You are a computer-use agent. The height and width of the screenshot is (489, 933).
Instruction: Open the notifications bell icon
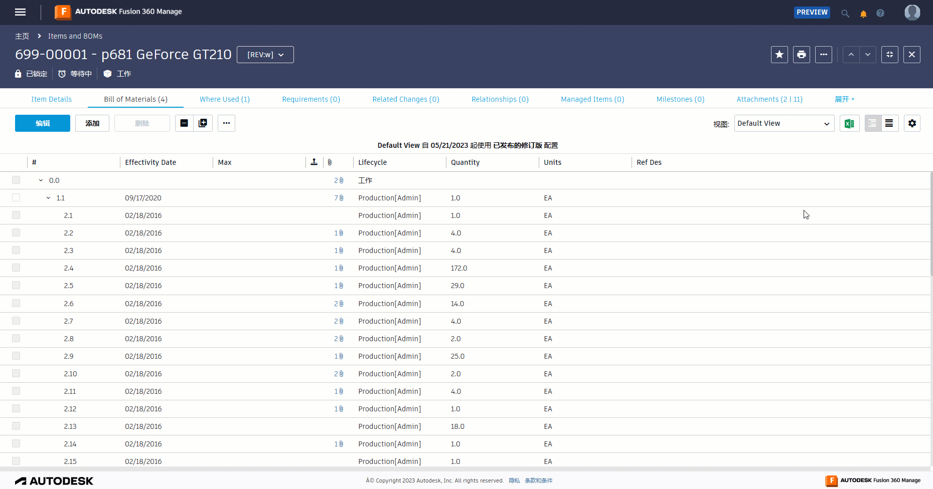[x=863, y=14]
